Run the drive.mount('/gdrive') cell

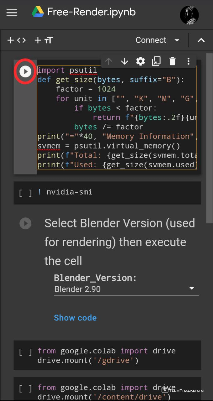click(x=25, y=352)
